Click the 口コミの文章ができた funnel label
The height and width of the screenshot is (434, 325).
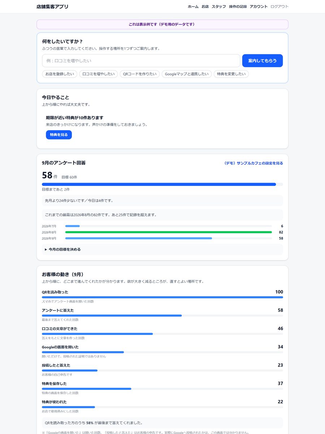[60, 329]
